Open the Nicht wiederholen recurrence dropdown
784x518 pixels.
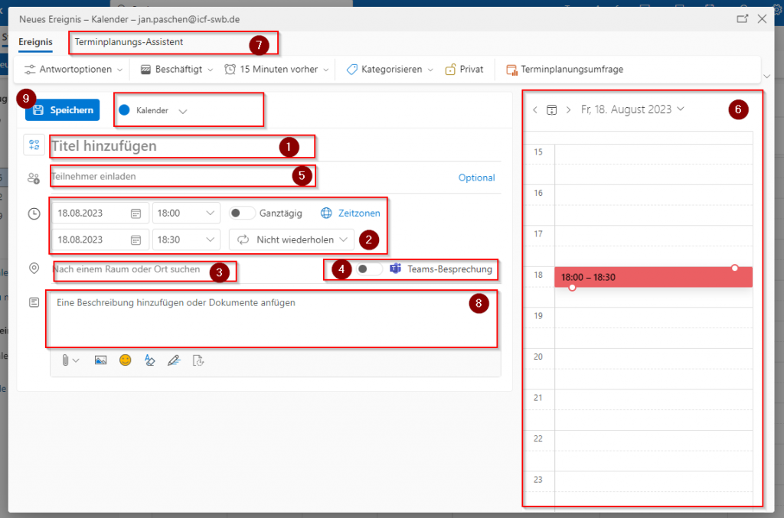292,239
